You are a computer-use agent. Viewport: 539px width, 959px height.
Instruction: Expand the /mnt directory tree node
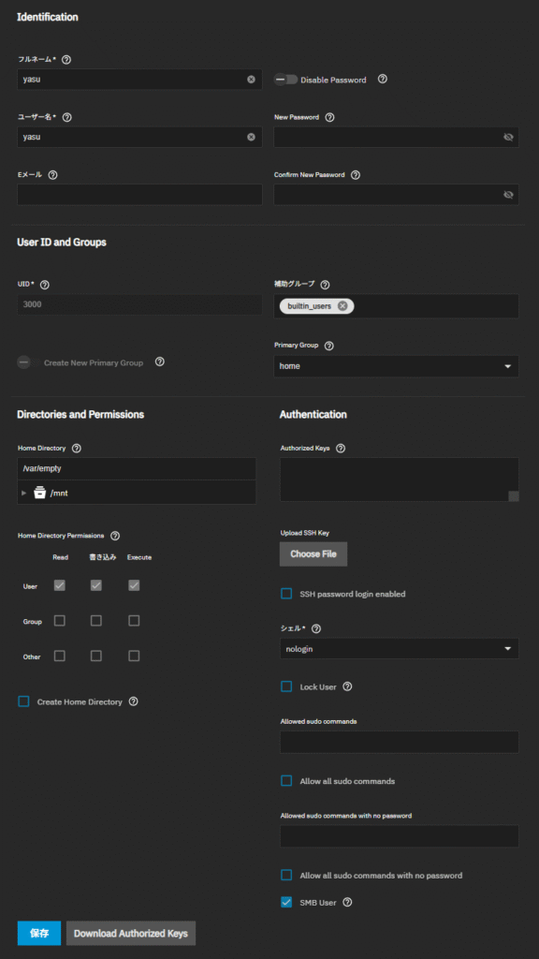(x=23, y=493)
